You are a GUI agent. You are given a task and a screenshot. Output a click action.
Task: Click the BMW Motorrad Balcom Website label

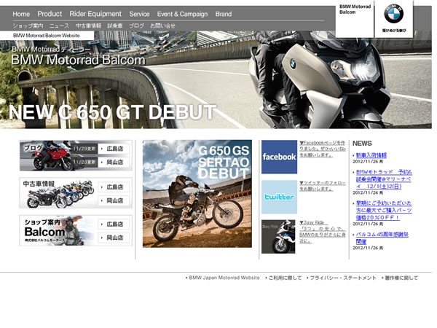(x=47, y=36)
